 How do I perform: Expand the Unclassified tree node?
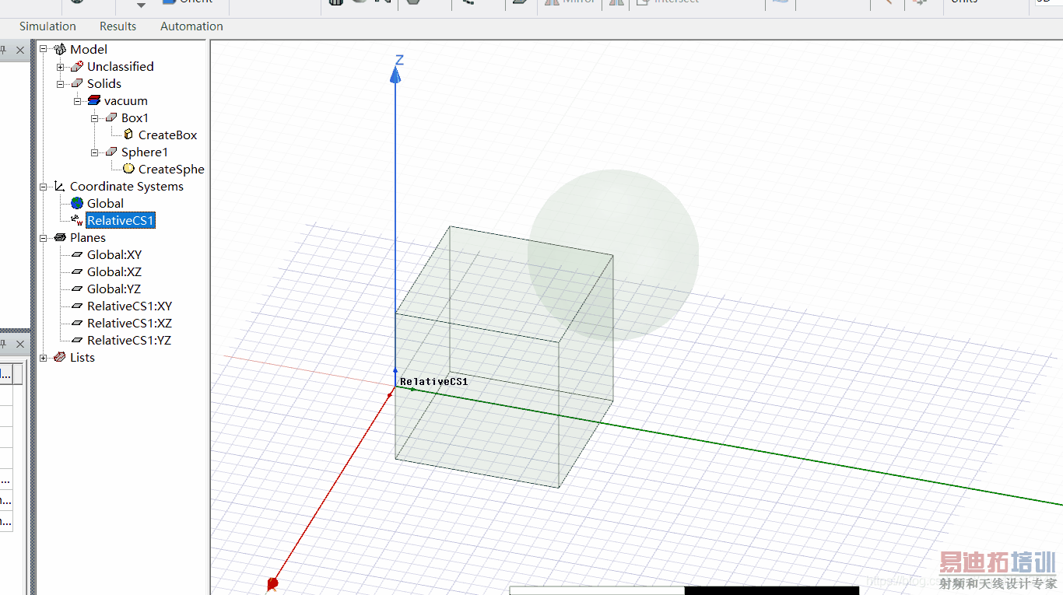click(61, 67)
